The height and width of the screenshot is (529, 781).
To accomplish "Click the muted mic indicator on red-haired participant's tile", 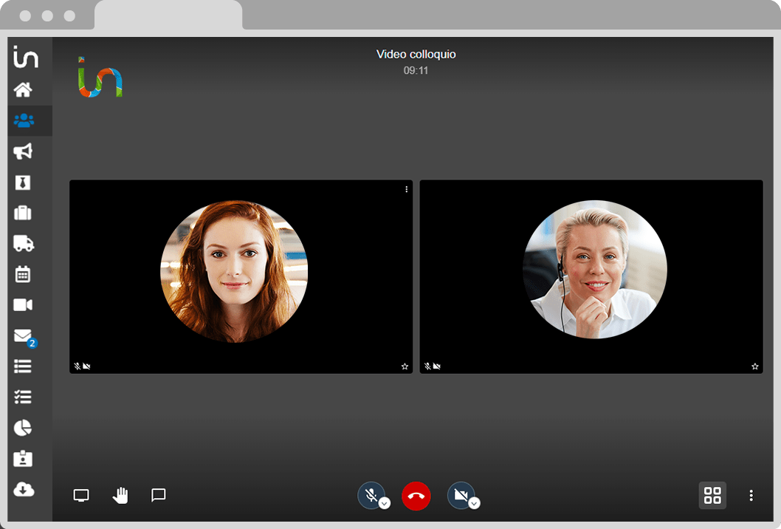I will click(78, 366).
